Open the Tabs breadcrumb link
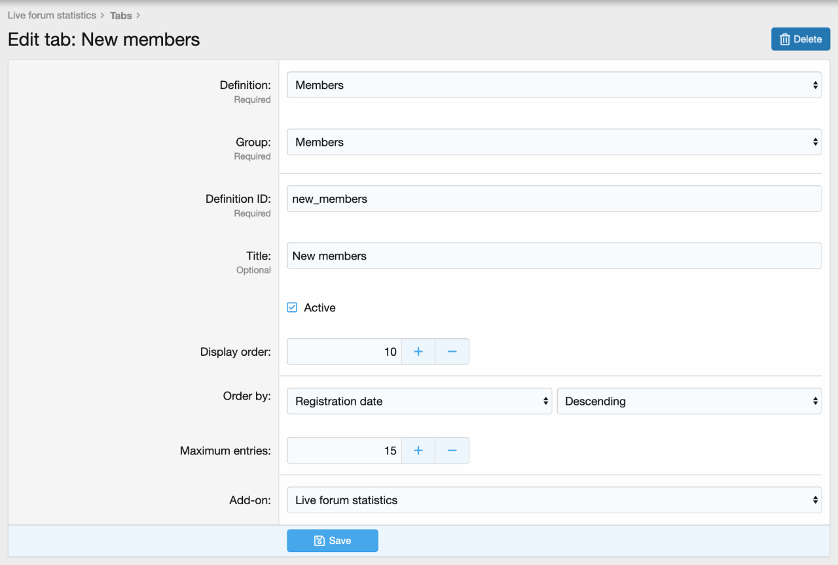 [120, 15]
